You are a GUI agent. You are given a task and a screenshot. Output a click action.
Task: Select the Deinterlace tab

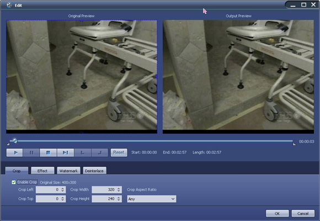tap(94, 171)
